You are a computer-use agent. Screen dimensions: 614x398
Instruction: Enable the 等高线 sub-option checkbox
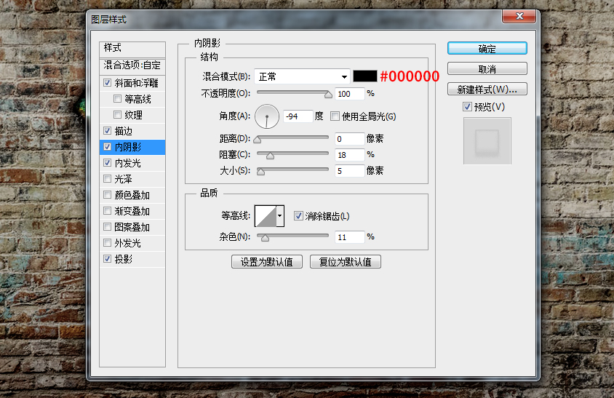tap(117, 99)
